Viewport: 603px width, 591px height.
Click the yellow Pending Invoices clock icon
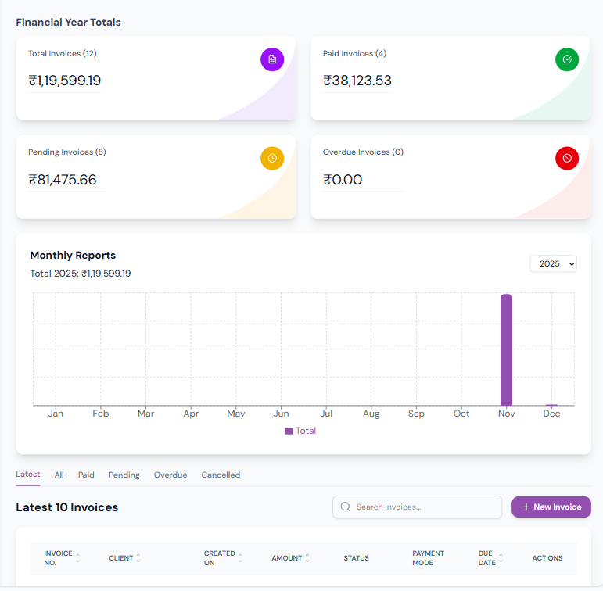(272, 158)
